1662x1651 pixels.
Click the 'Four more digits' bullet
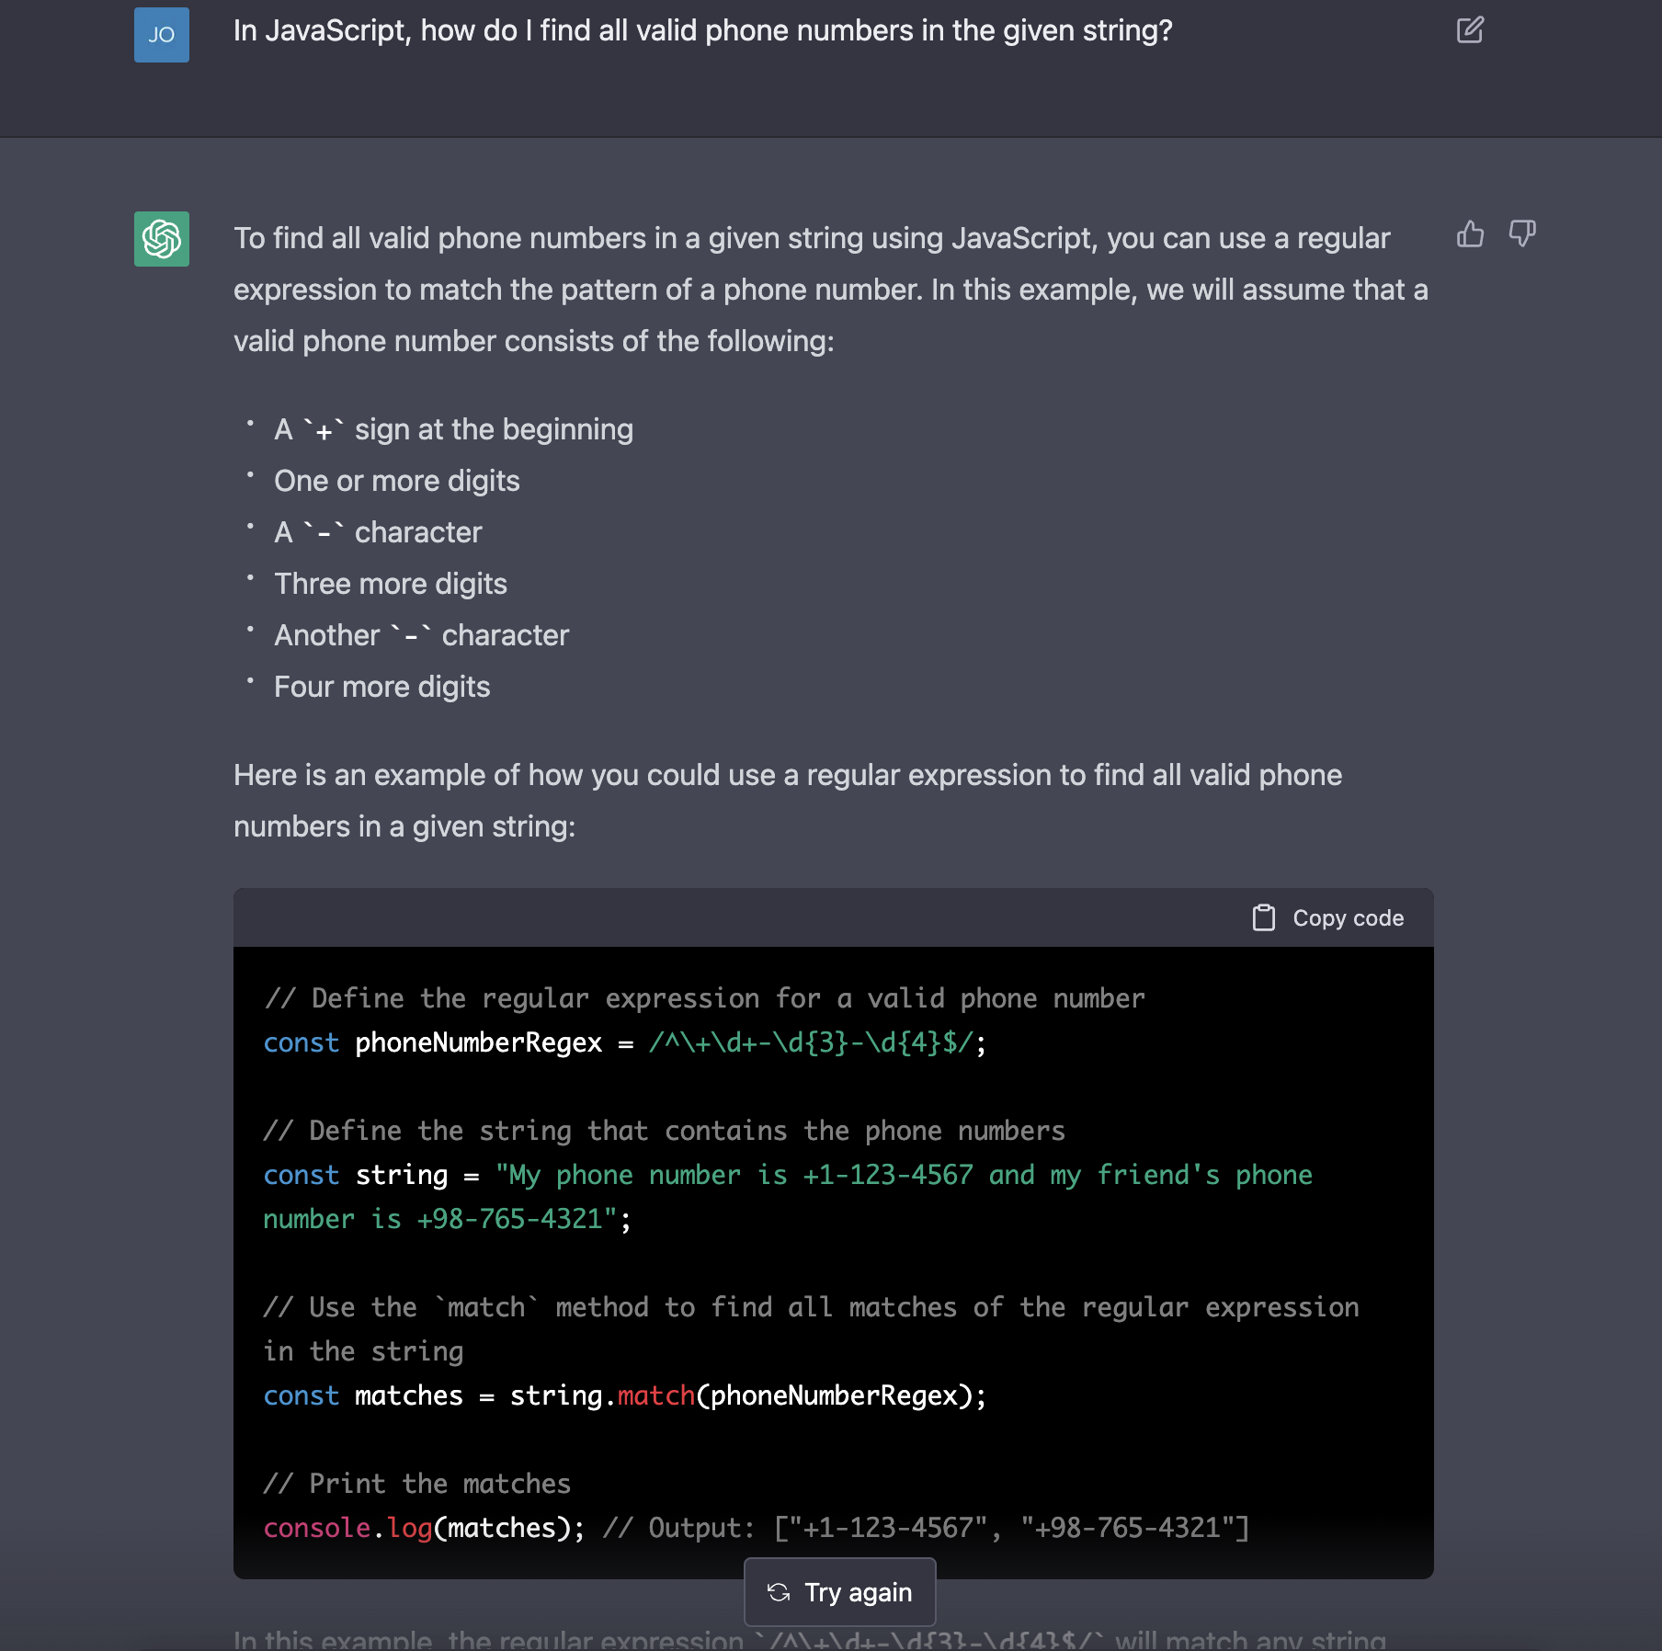pos(381,687)
